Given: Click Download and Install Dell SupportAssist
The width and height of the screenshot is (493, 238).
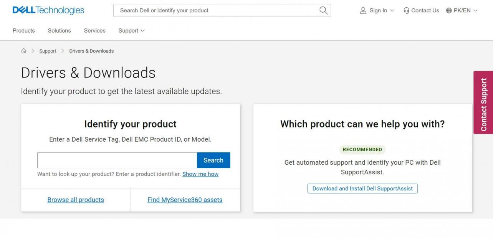Looking at the screenshot, I should pyautogui.click(x=362, y=188).
